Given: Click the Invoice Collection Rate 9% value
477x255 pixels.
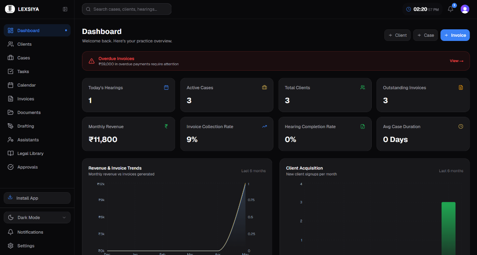Looking at the screenshot, I should click(192, 140).
